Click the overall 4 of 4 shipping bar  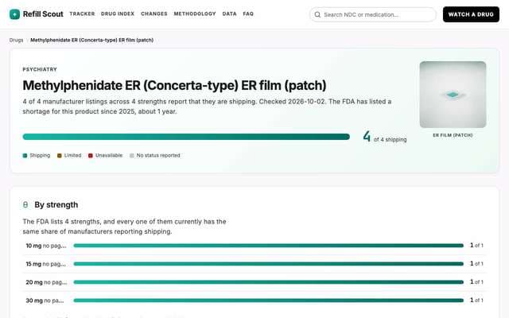click(186, 137)
